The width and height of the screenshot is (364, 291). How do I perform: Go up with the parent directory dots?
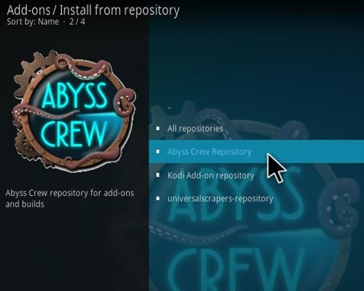170,108
